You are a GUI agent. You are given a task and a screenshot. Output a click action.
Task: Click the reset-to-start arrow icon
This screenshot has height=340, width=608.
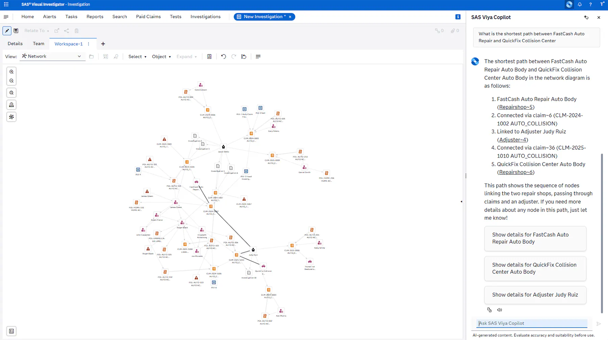coord(244,56)
